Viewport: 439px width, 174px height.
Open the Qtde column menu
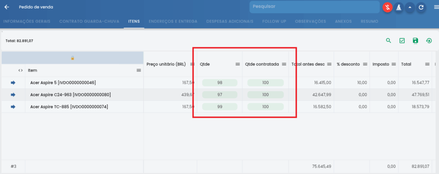238,64
